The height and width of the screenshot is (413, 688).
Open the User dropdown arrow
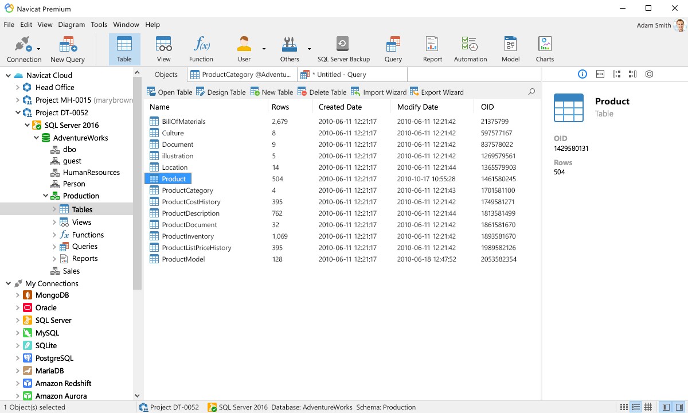(x=264, y=49)
